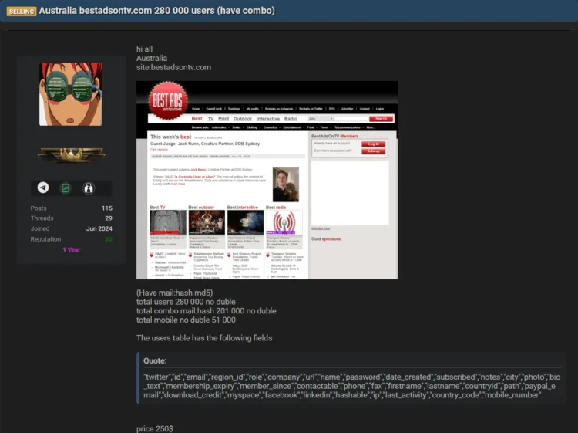Screen dimensions: 578x433
Task: Click the Joined date Jun 2024
Action: (99, 228)
